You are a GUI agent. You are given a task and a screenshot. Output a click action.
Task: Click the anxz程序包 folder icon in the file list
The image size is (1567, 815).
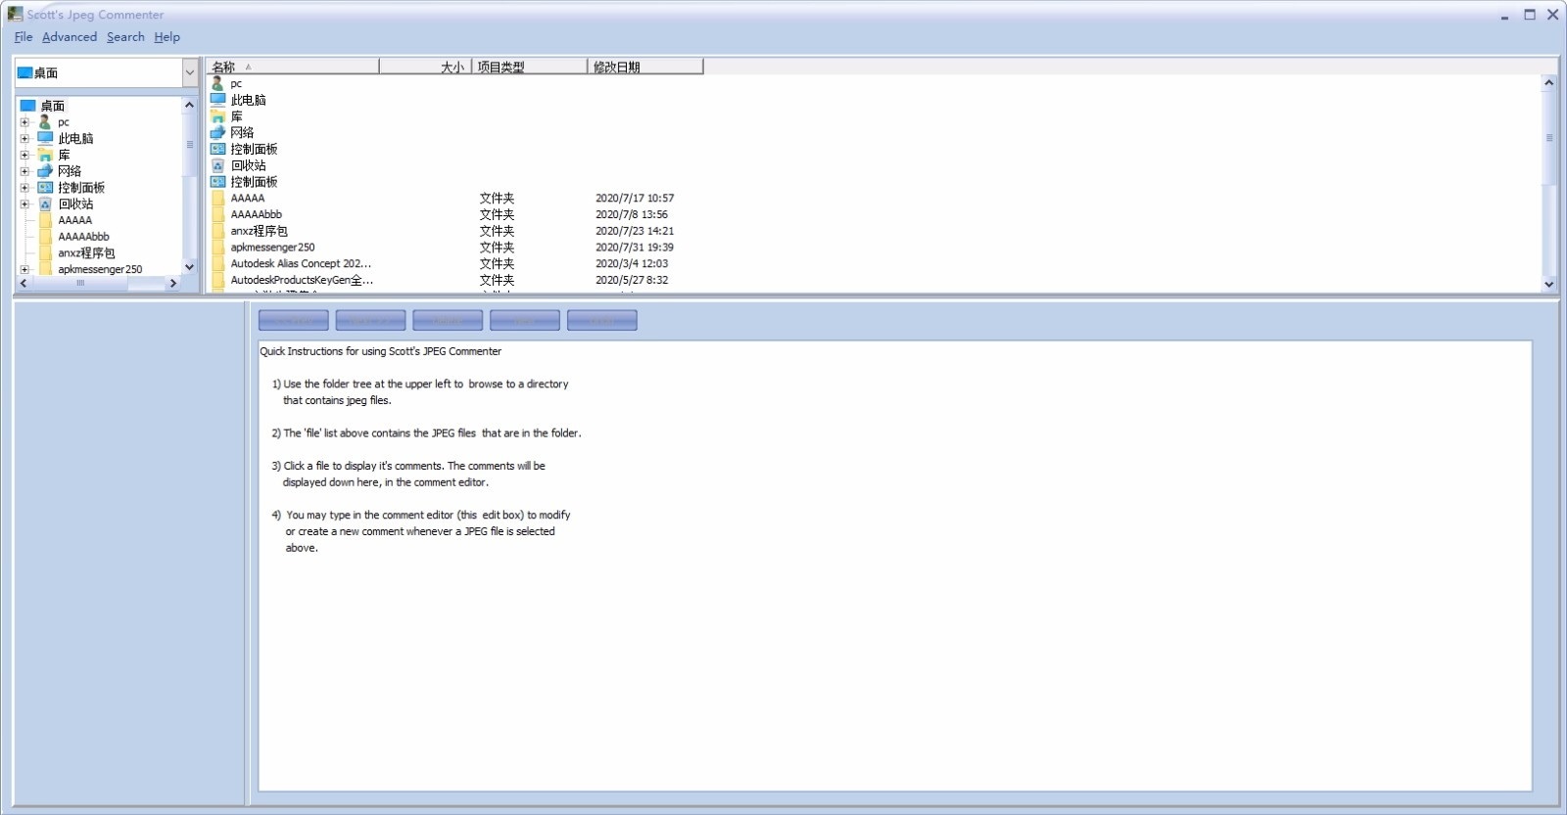[218, 231]
